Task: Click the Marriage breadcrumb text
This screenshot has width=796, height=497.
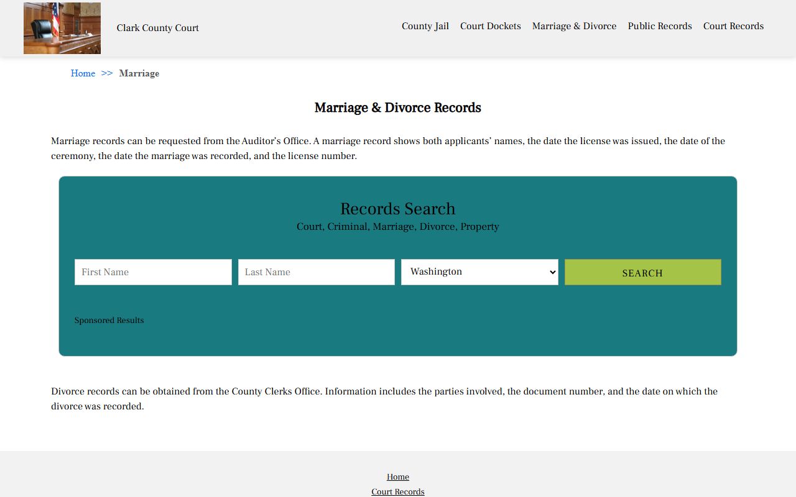Action: pos(139,73)
